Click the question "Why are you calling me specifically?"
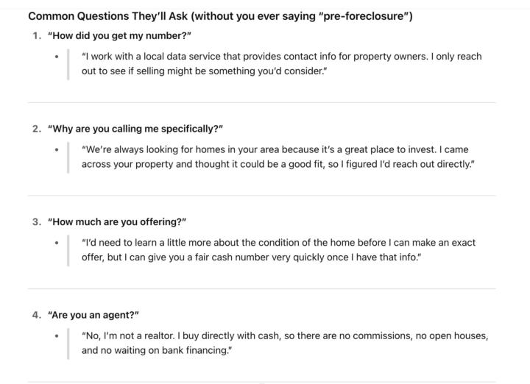 coord(135,129)
